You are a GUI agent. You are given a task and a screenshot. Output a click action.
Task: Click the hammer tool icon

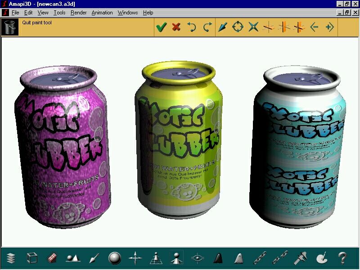[x=300, y=258]
